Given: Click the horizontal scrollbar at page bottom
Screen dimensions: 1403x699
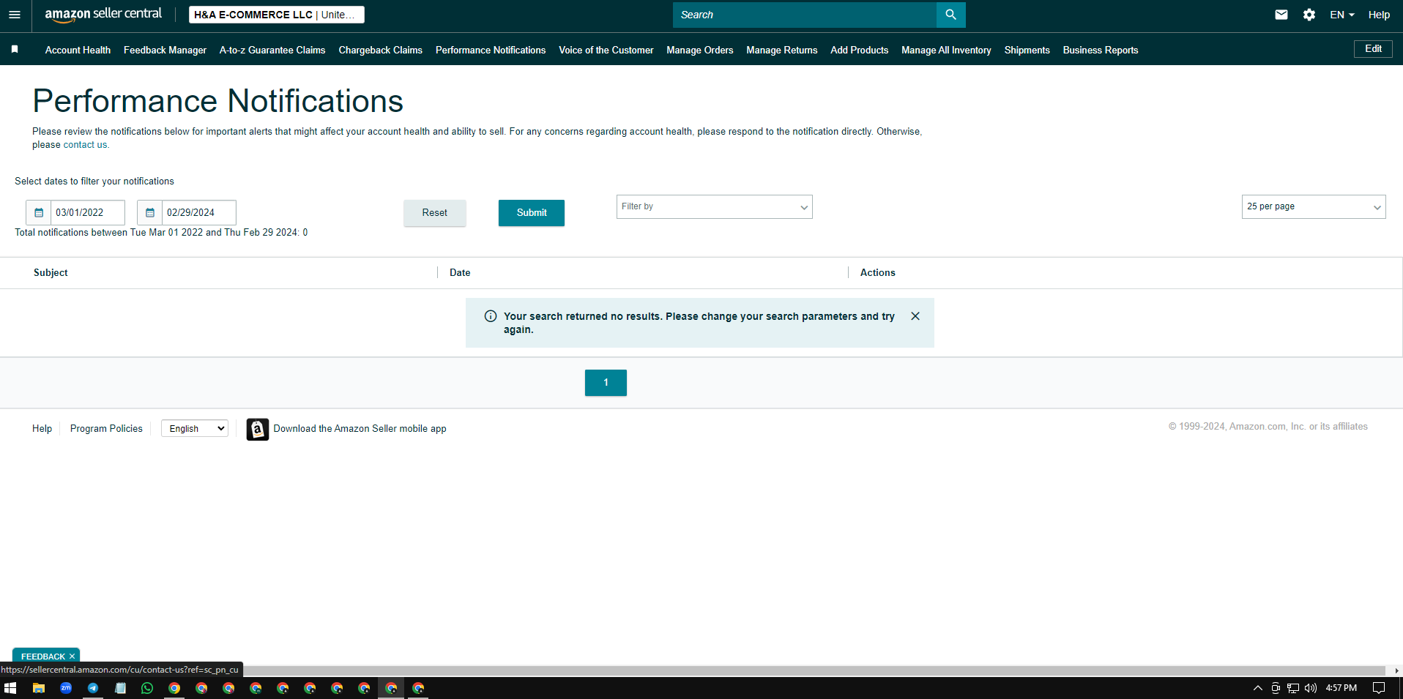Looking at the screenshot, I should [814, 670].
